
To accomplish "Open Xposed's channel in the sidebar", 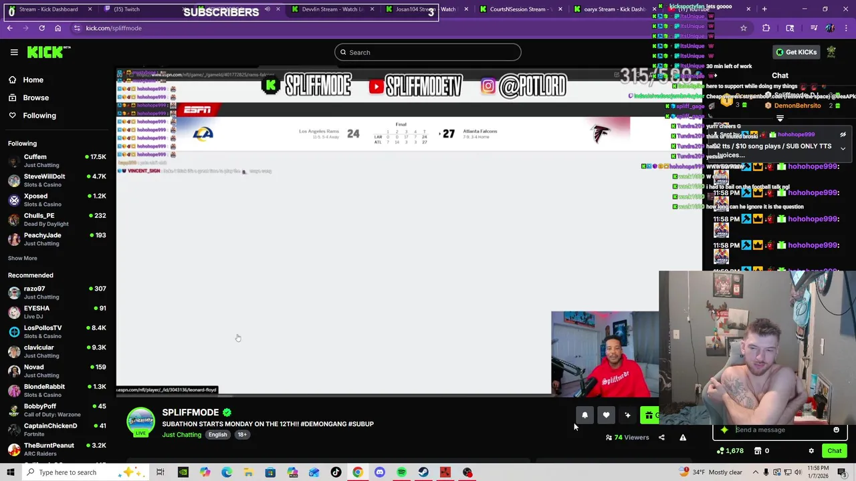I will [x=58, y=200].
